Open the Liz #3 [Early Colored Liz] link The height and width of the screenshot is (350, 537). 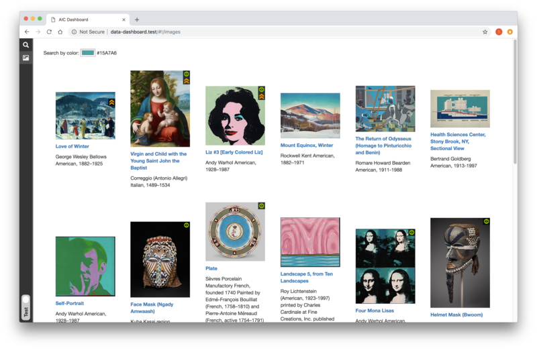(234, 152)
